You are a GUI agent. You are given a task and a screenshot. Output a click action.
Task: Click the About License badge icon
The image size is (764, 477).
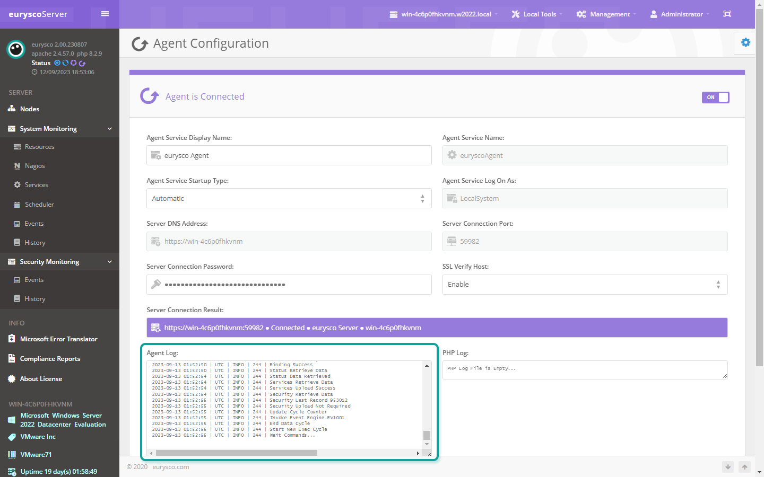point(12,379)
